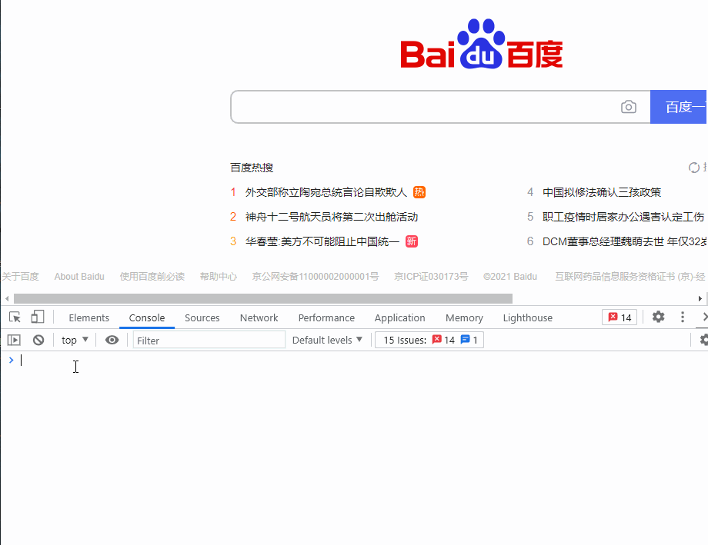Open the Default levels dropdown
708x545 pixels.
coord(327,340)
